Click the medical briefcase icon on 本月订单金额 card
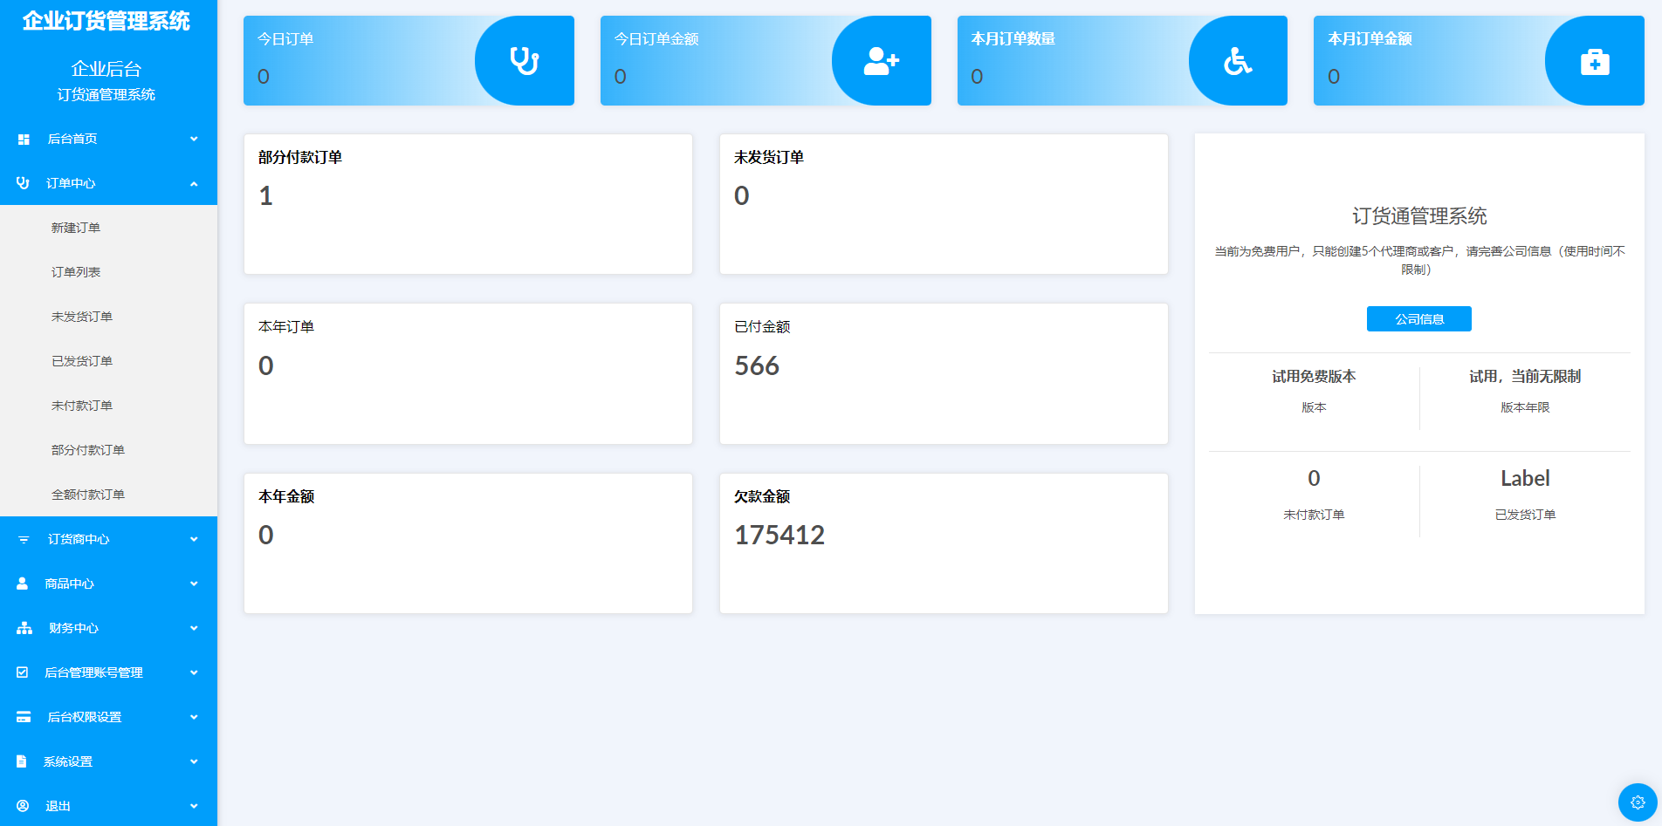The image size is (1662, 826). click(x=1594, y=62)
